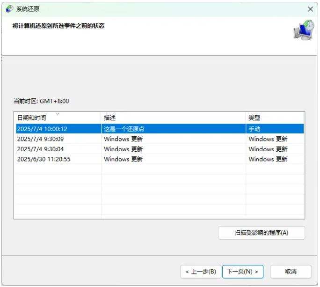320x287 pixels.
Task: Cancel the restore with 取消
Action: (291, 272)
